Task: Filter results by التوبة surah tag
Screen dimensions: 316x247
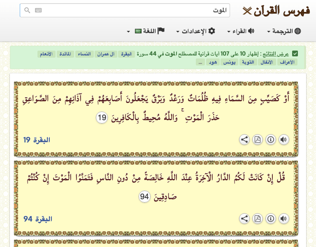Action: [x=250, y=62]
